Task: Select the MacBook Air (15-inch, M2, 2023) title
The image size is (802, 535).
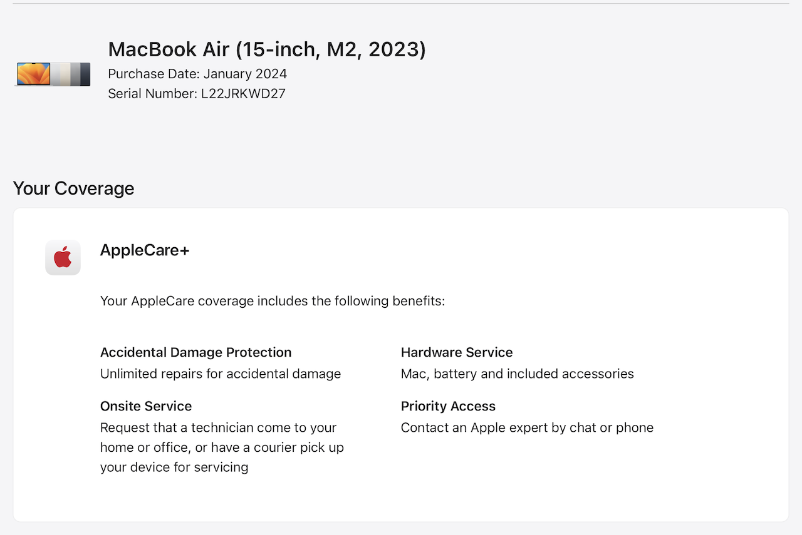Action: [x=267, y=49]
